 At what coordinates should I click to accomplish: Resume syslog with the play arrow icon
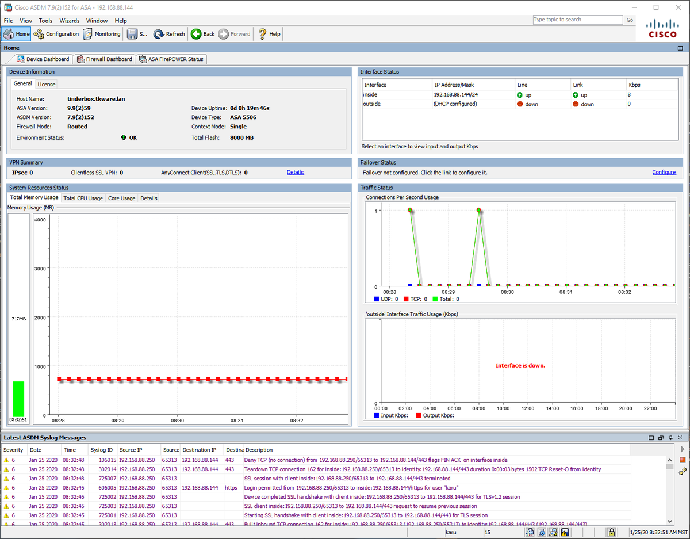683,449
